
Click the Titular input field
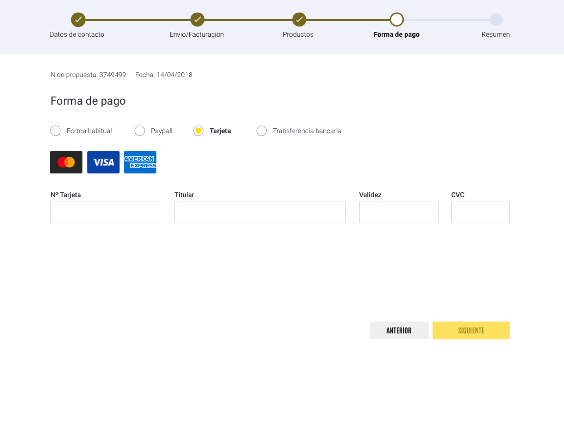pyautogui.click(x=260, y=212)
